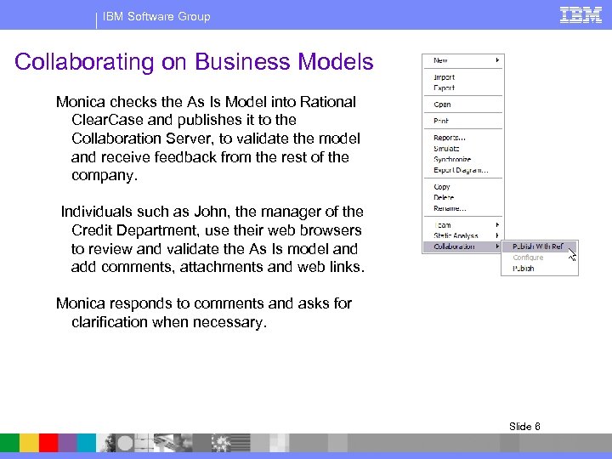Click the Slide 6 label
The height and width of the screenshot is (459, 612).
524,426
